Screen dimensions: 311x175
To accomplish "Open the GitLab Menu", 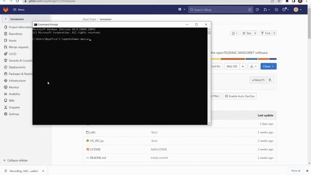I will point(18,10).
